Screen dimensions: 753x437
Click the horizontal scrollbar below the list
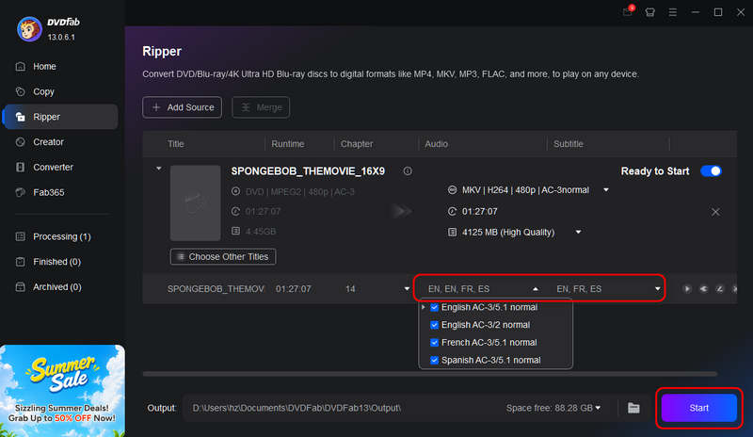pos(430,374)
